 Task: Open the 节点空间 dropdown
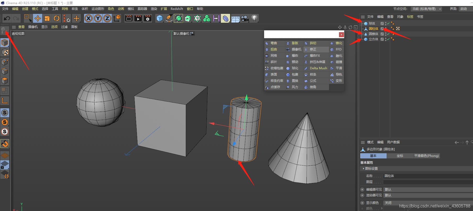click(427, 9)
